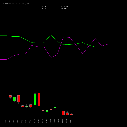
Task: Click the 12 Feb date label
Action: coord(71,121)
